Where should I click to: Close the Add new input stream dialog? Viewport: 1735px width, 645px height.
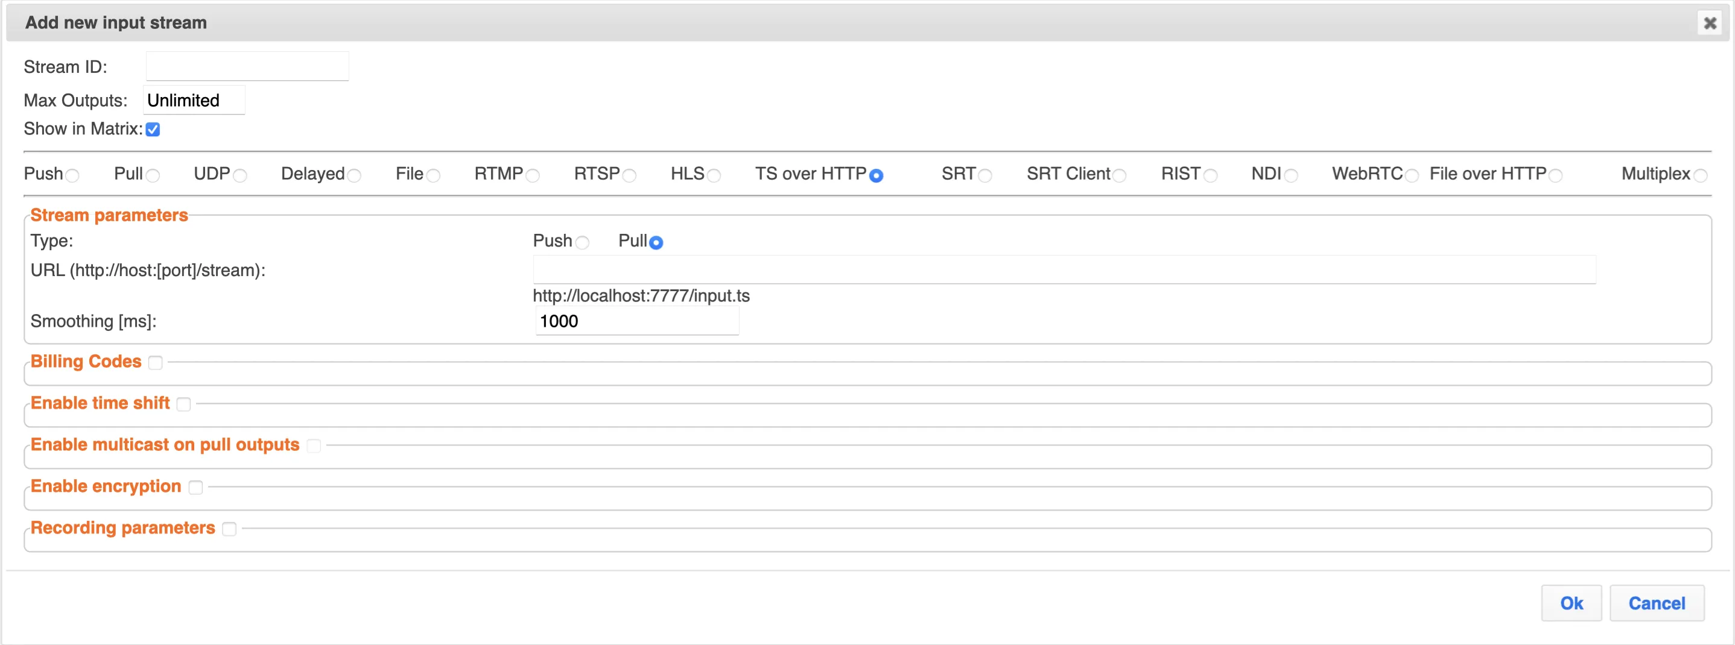point(1710,23)
